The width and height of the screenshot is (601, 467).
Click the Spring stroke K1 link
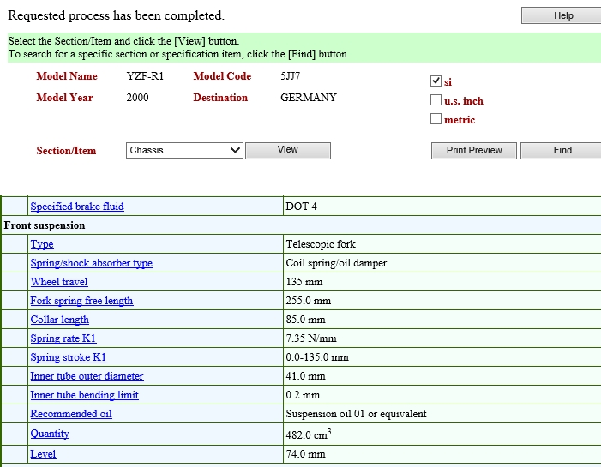click(69, 357)
